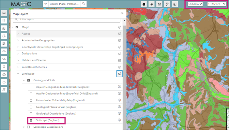Open the bookmarks icon in sidebar
This screenshot has height=130, width=229.
coord(4,66)
